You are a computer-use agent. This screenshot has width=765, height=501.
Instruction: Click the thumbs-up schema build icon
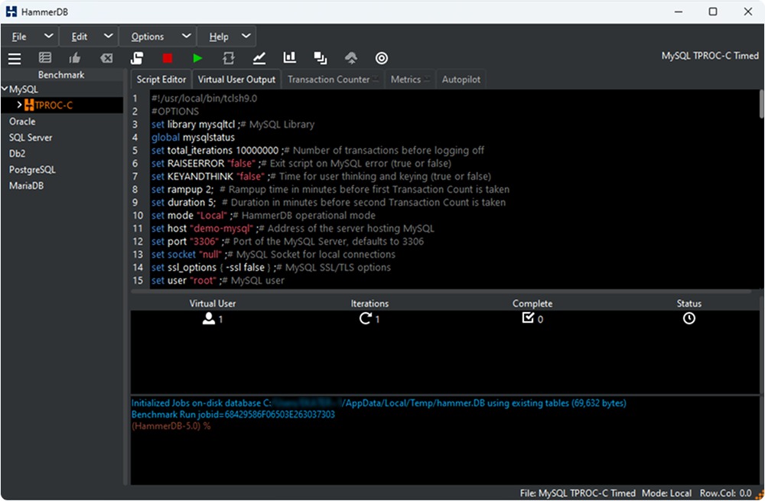tap(75, 59)
